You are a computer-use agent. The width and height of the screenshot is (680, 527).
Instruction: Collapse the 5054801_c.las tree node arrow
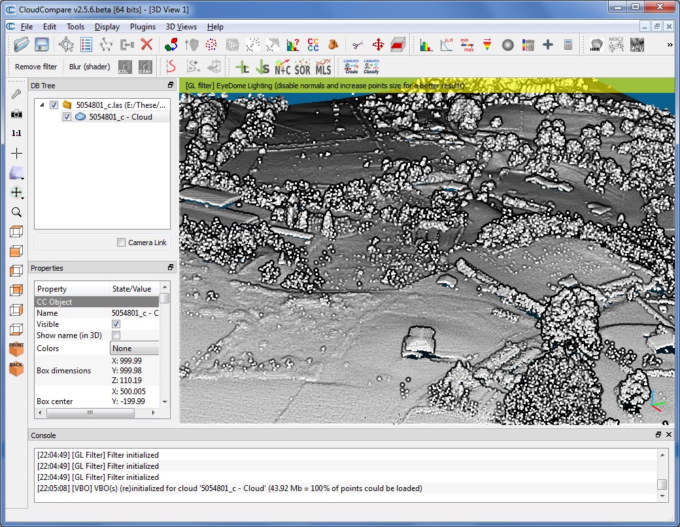(42, 105)
